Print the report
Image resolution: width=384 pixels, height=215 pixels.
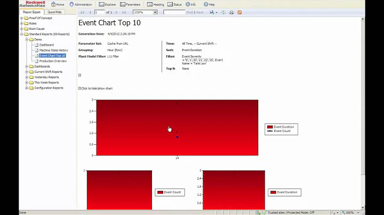coord(231,12)
